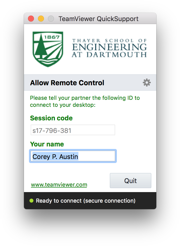
Task: Minimize the window using the yellow button
Action: 41,19
